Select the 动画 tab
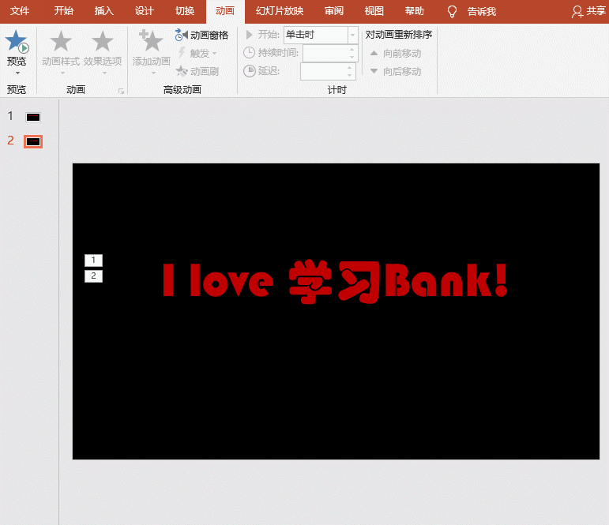Screen dimensions: 609x525 (x=225, y=11)
